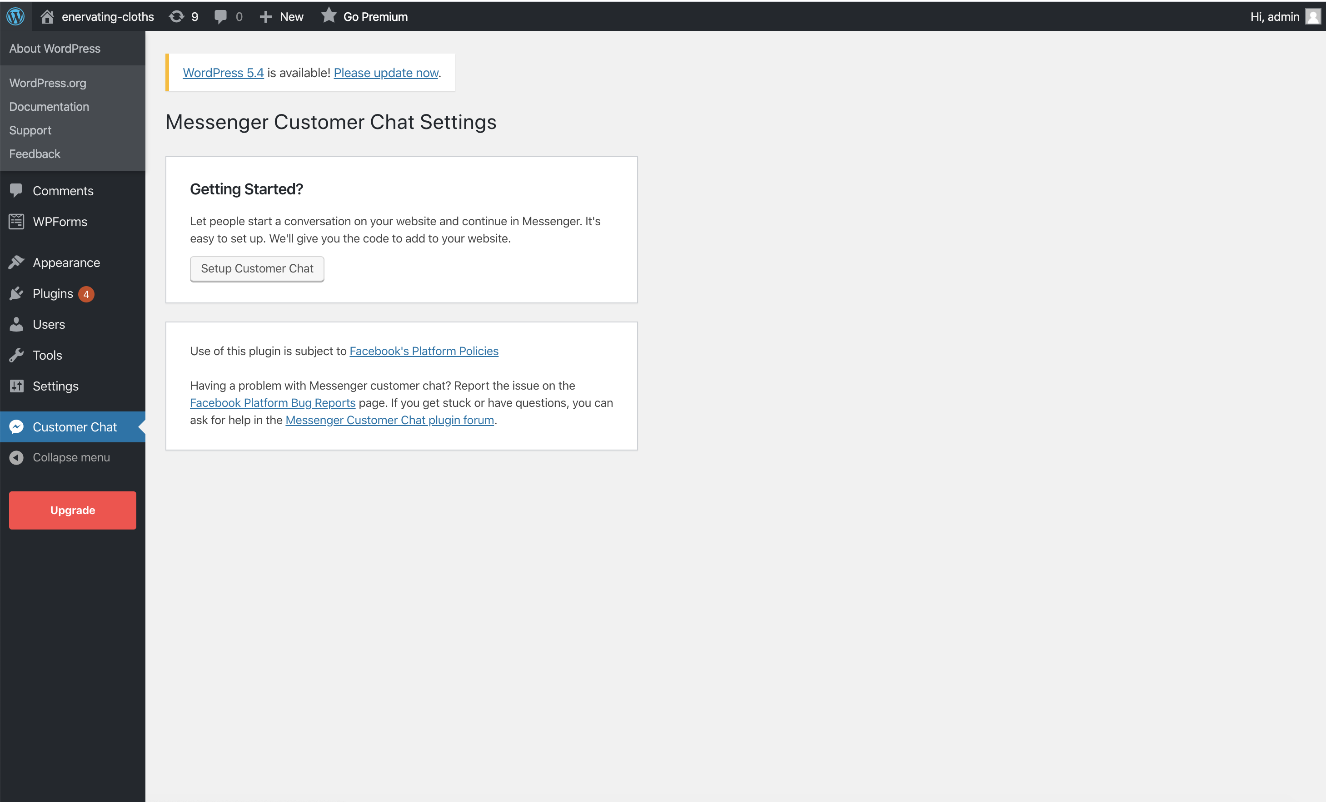
Task: Collapse the sidebar menu
Action: point(71,457)
